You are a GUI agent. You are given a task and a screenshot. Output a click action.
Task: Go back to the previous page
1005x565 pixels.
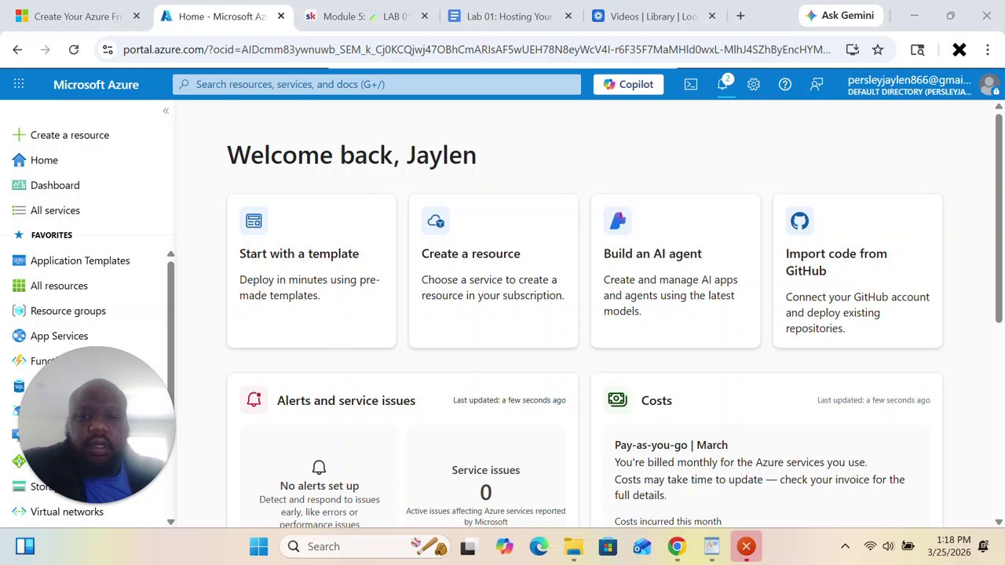point(17,49)
